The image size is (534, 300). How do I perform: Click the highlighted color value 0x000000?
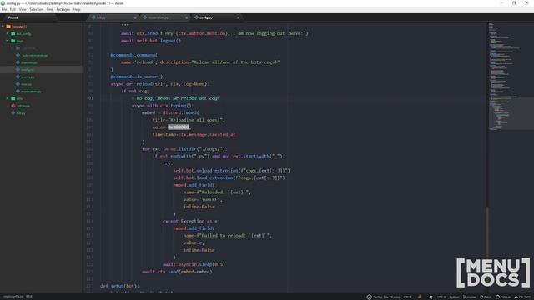(178, 127)
